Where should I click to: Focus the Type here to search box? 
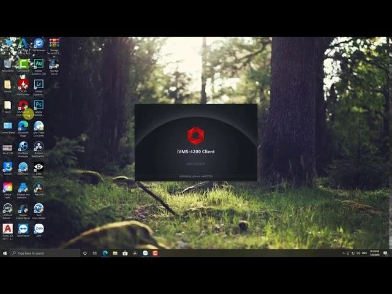(x=45, y=253)
